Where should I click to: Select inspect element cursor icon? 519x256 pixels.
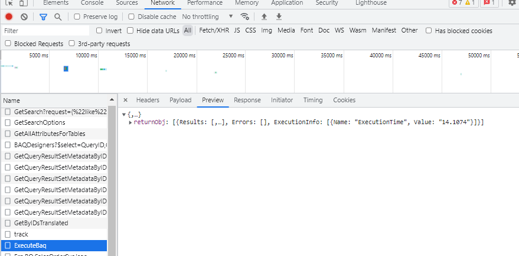pos(9,2)
